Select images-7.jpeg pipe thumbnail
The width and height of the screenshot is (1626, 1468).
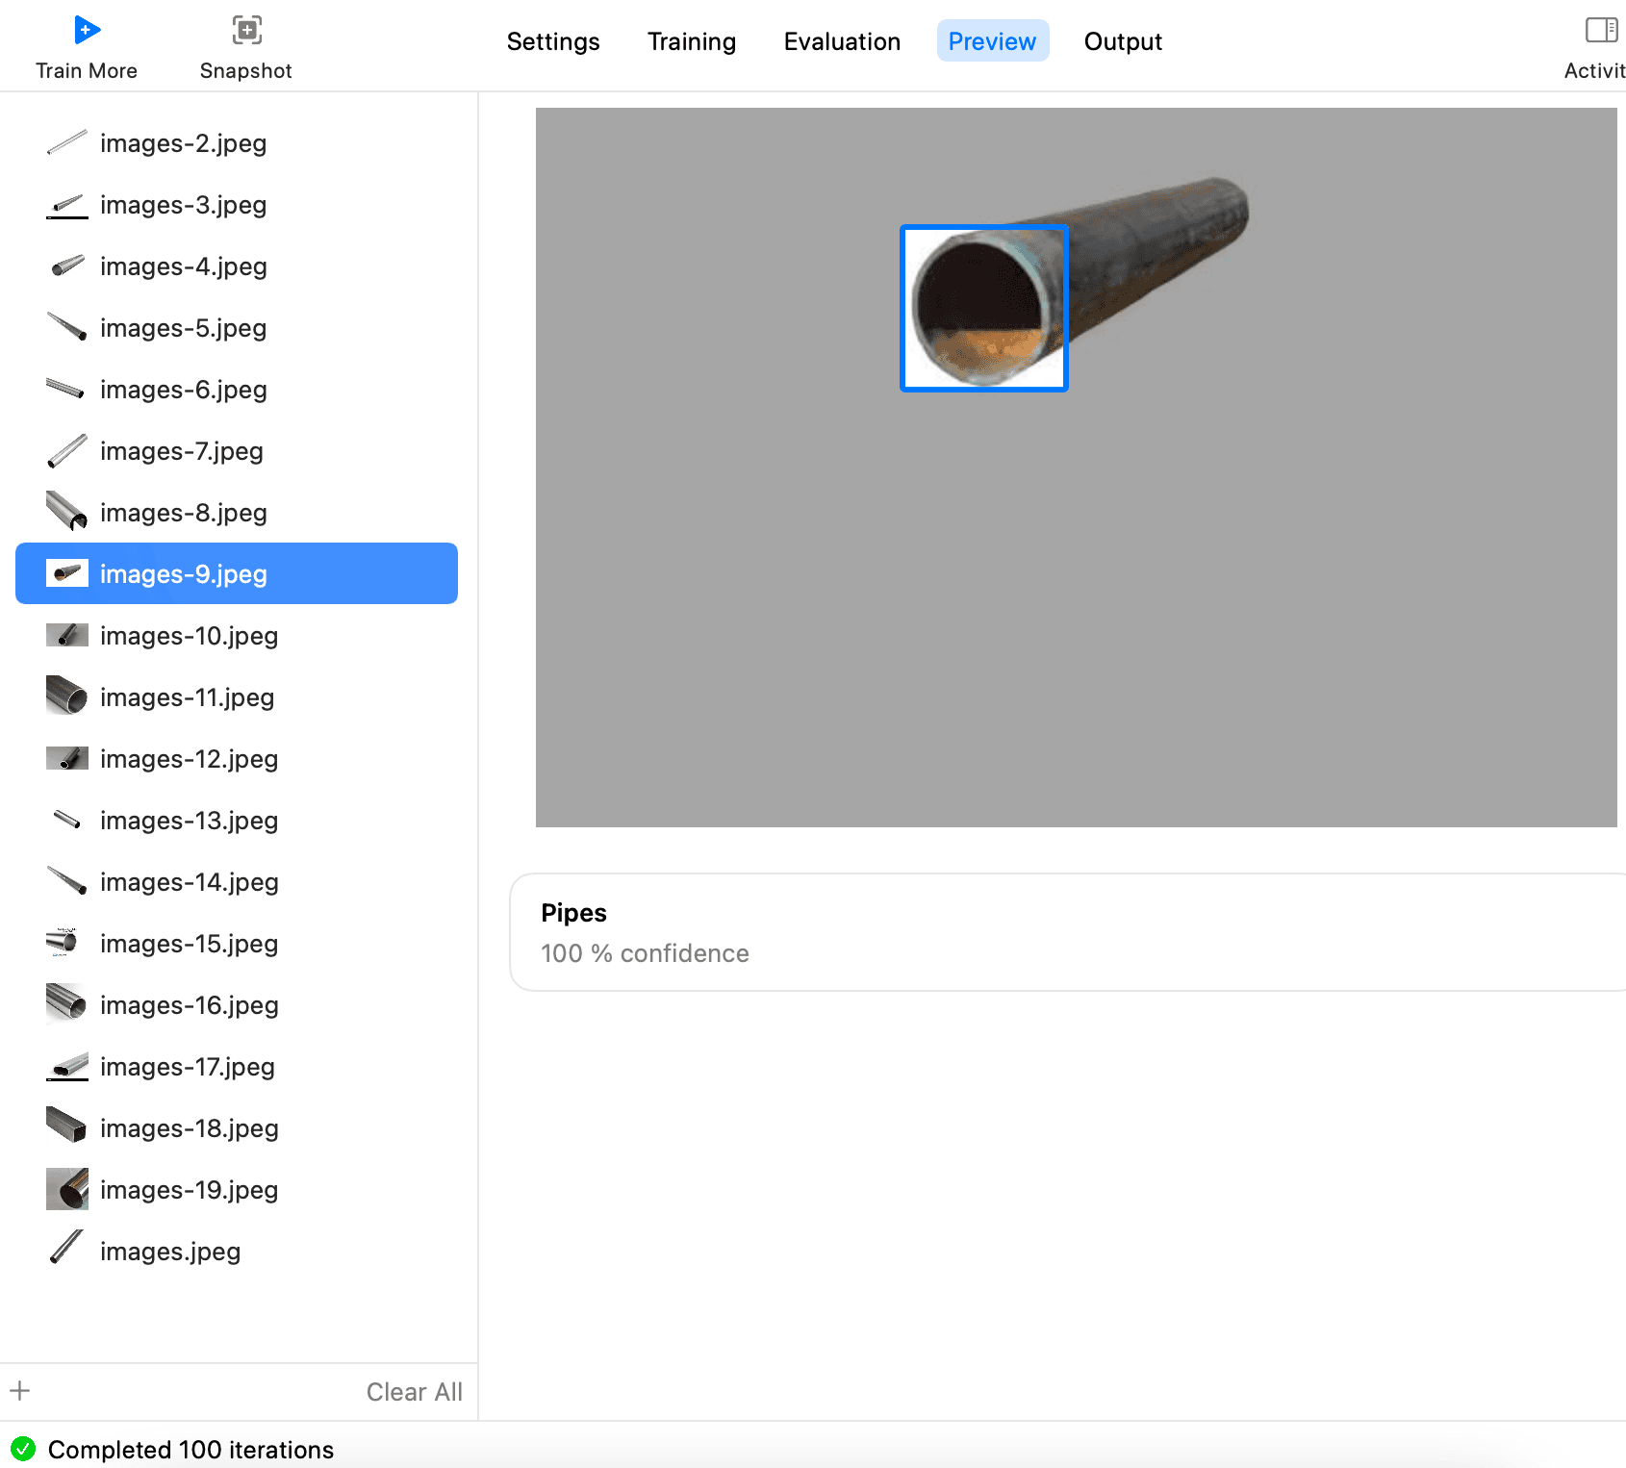coord(67,451)
